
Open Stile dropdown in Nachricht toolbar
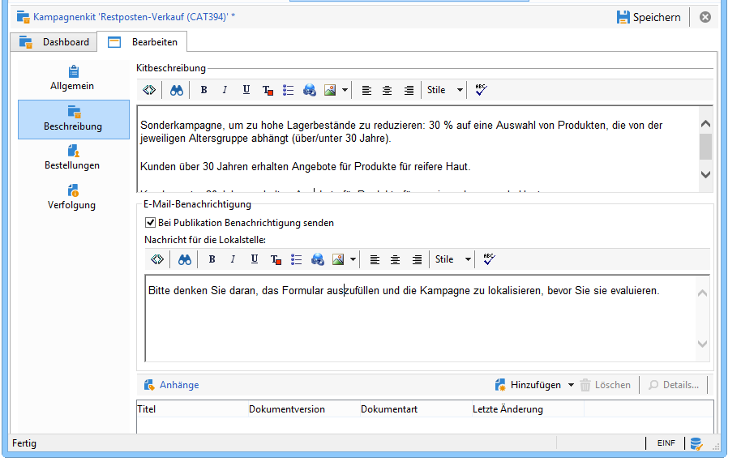tap(452, 259)
